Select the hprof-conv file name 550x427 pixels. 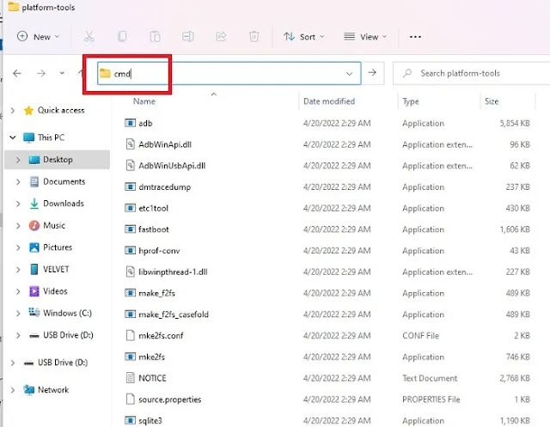tap(159, 251)
